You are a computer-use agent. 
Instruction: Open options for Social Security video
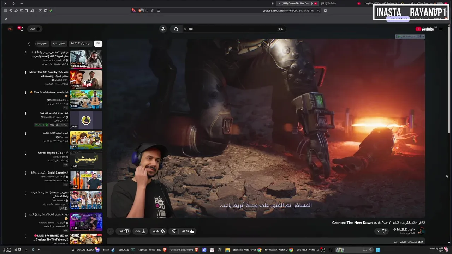tap(25, 173)
